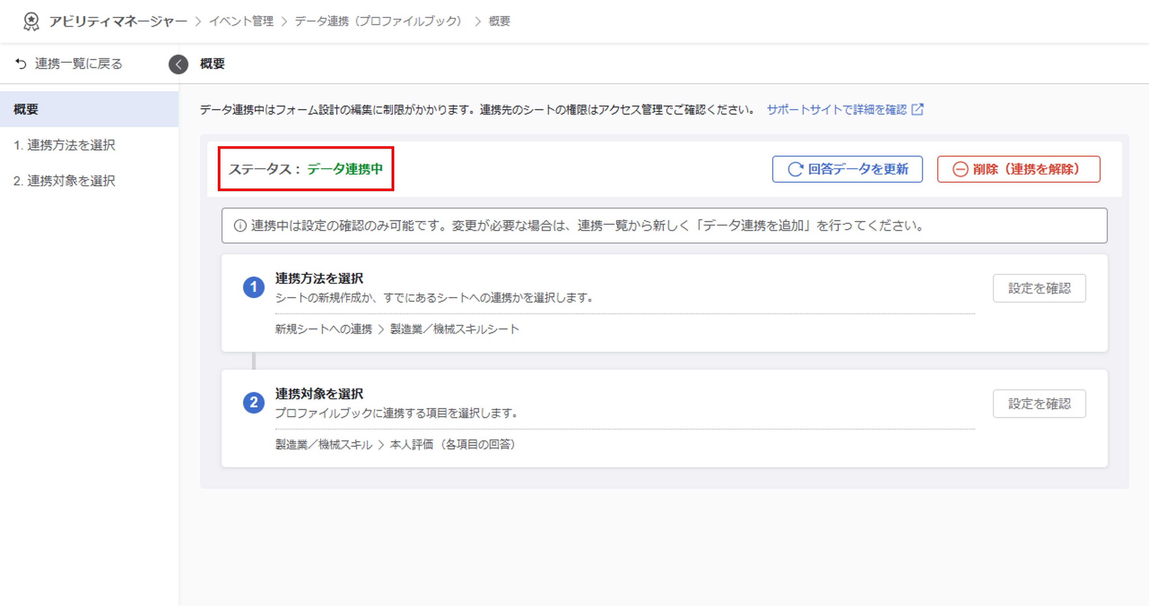This screenshot has width=1149, height=606.
Task: Go to イベント管理 in the breadcrumb
Action: (241, 21)
